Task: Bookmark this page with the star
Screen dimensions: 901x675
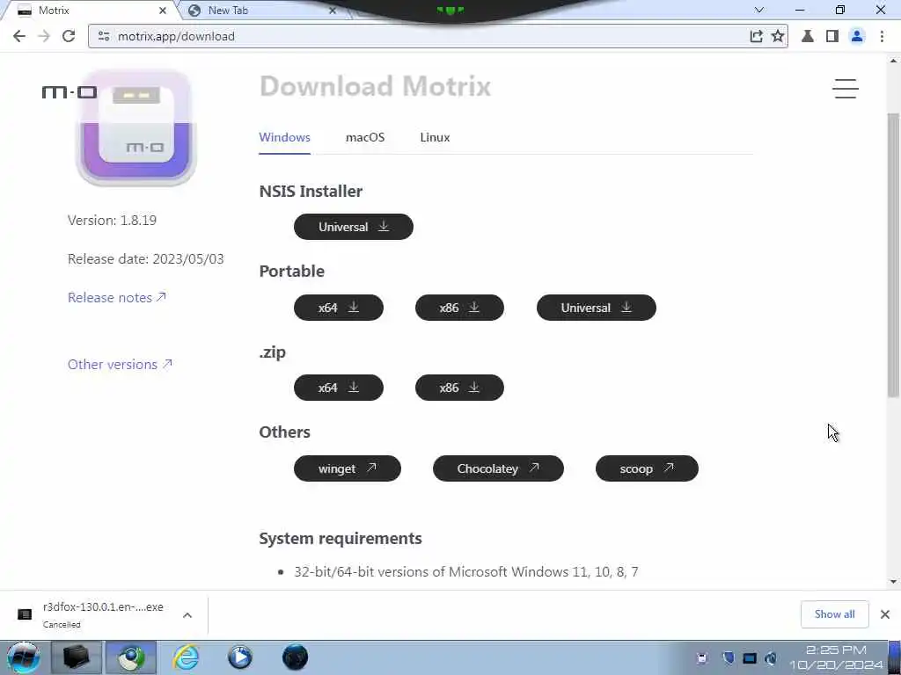Action: tap(778, 36)
